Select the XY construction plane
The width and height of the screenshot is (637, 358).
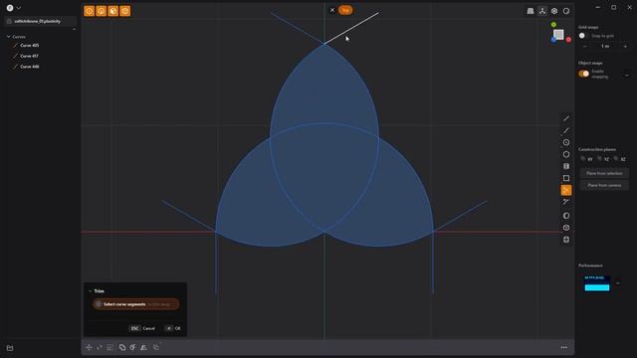586,159
